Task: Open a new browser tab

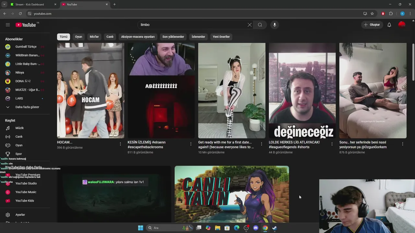Action: click(114, 5)
